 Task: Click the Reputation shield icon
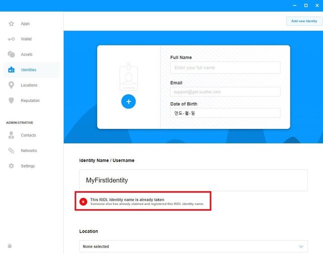click(x=12, y=100)
